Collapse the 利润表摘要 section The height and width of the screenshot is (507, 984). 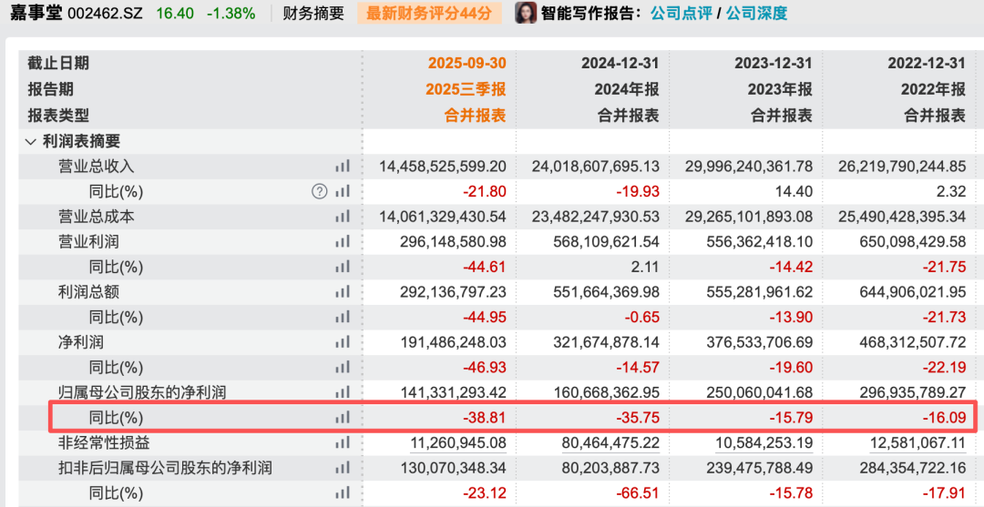click(x=31, y=141)
